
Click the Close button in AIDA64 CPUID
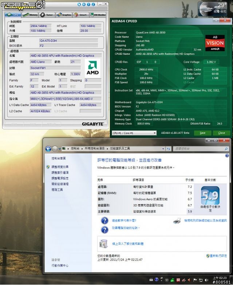[x=222, y=133]
